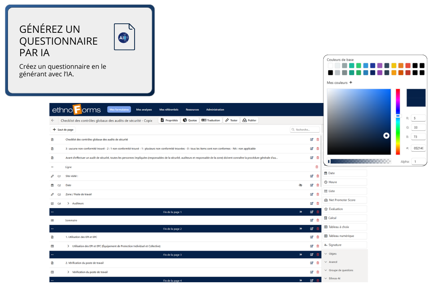Toggle visibility of the Q2 Date question
The image size is (433, 288).
tap(301, 185)
